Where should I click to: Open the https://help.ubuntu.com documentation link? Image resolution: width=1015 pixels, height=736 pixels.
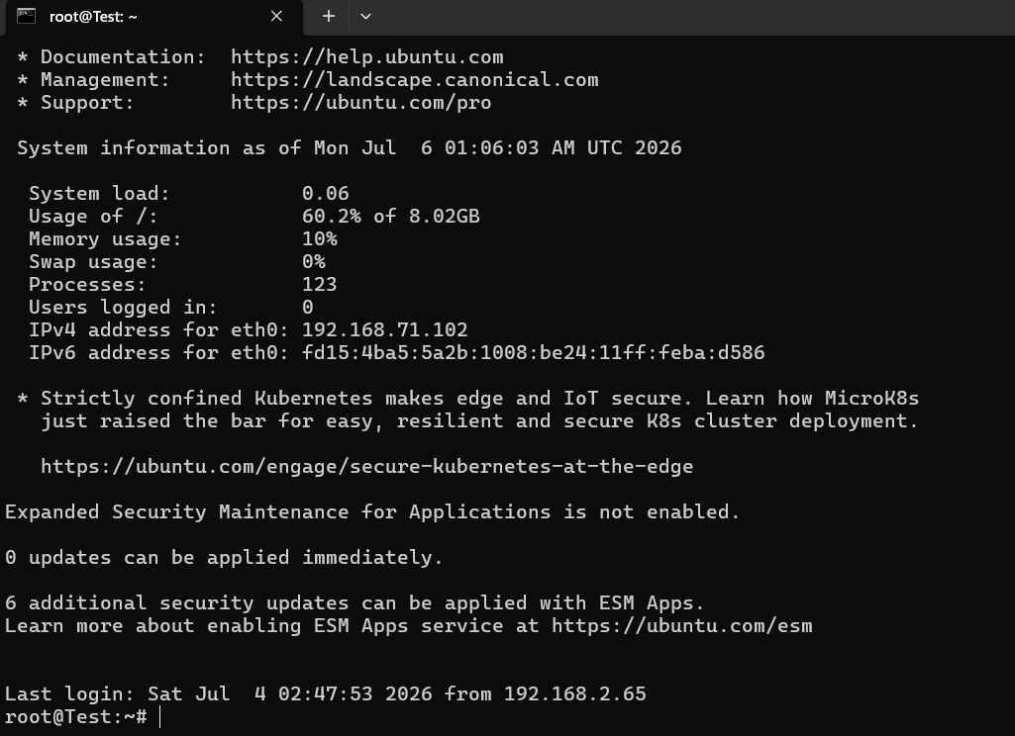click(367, 57)
